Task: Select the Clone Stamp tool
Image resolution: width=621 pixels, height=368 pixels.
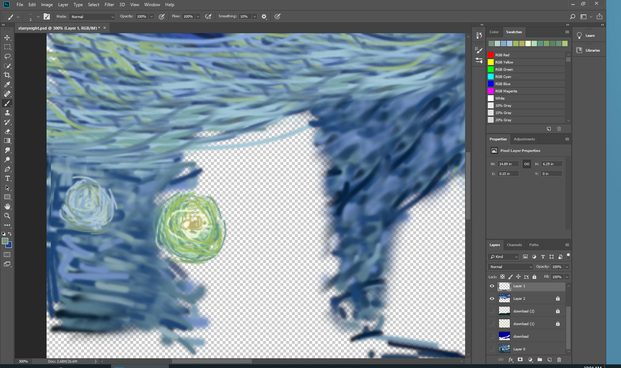Action: [x=7, y=113]
